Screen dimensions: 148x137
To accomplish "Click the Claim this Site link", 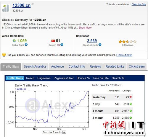I will [139, 4].
